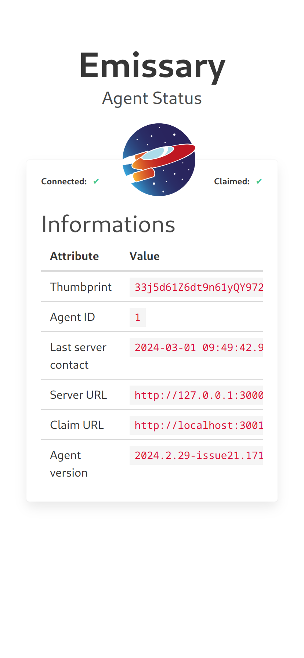Click the Agent ID attribute label
304x658 pixels.
coord(72,317)
